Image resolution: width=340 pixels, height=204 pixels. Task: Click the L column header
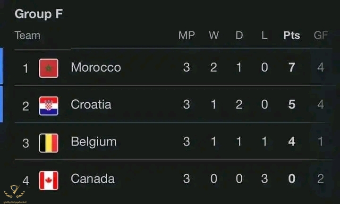coord(264,35)
